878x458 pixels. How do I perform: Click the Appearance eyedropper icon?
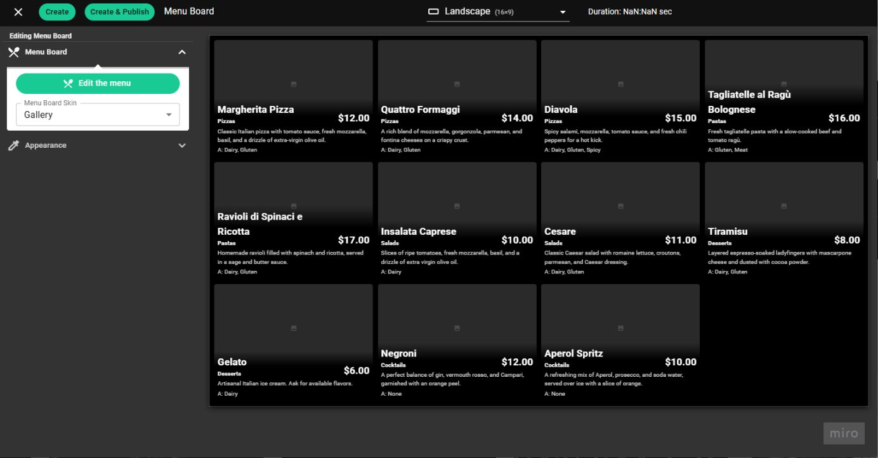[13, 145]
